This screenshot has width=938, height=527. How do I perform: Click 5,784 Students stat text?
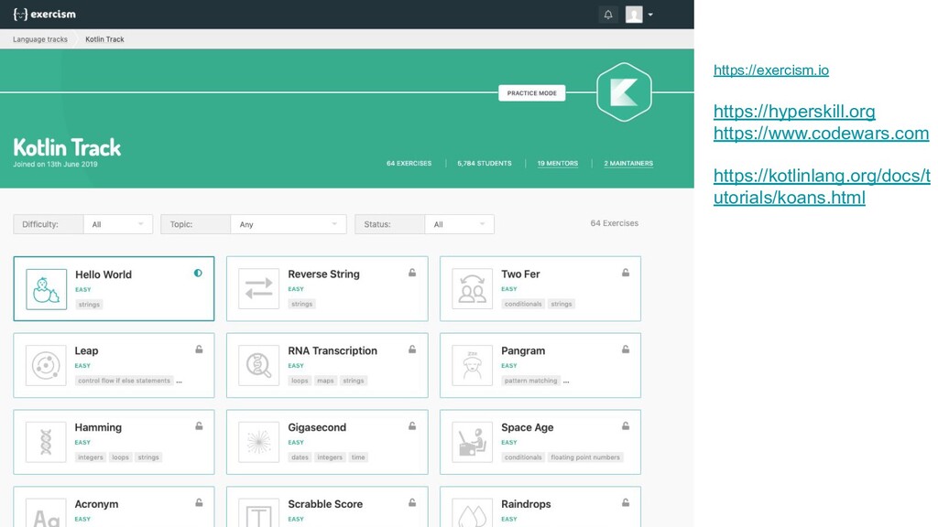point(484,163)
